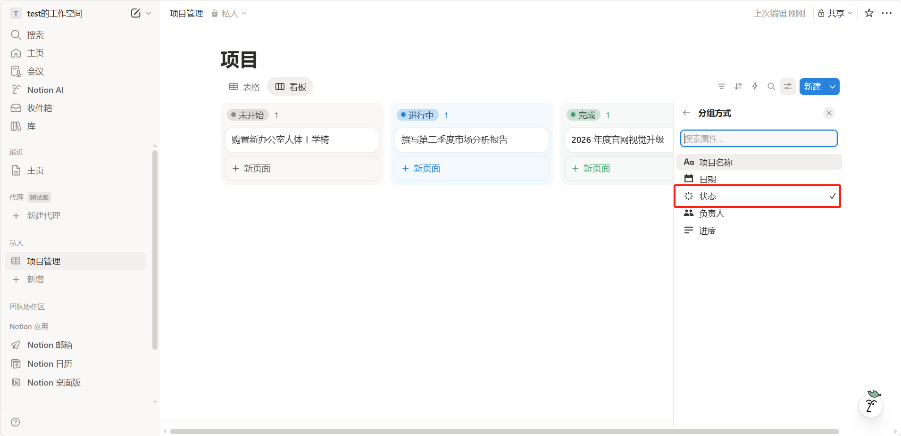Click the filter icon in database toolbar

pos(721,86)
